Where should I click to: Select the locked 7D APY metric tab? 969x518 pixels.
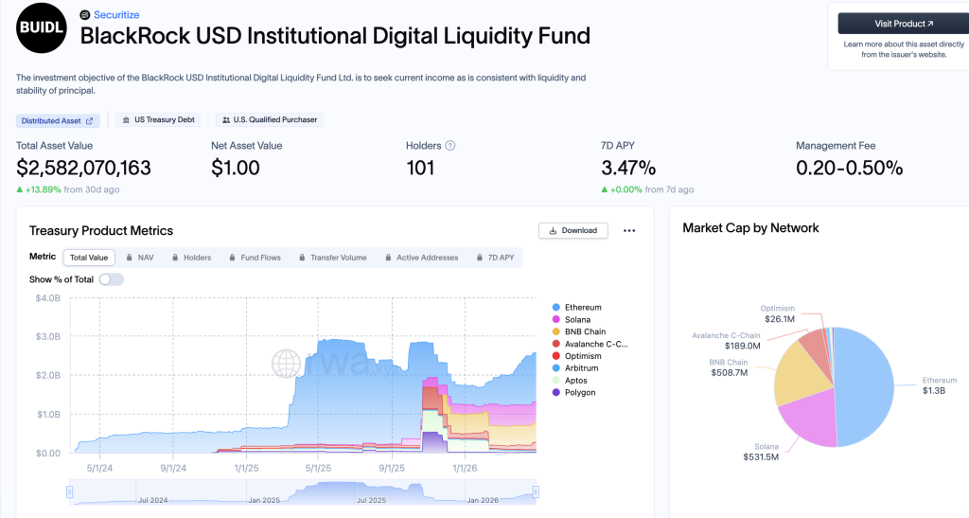tap(496, 258)
